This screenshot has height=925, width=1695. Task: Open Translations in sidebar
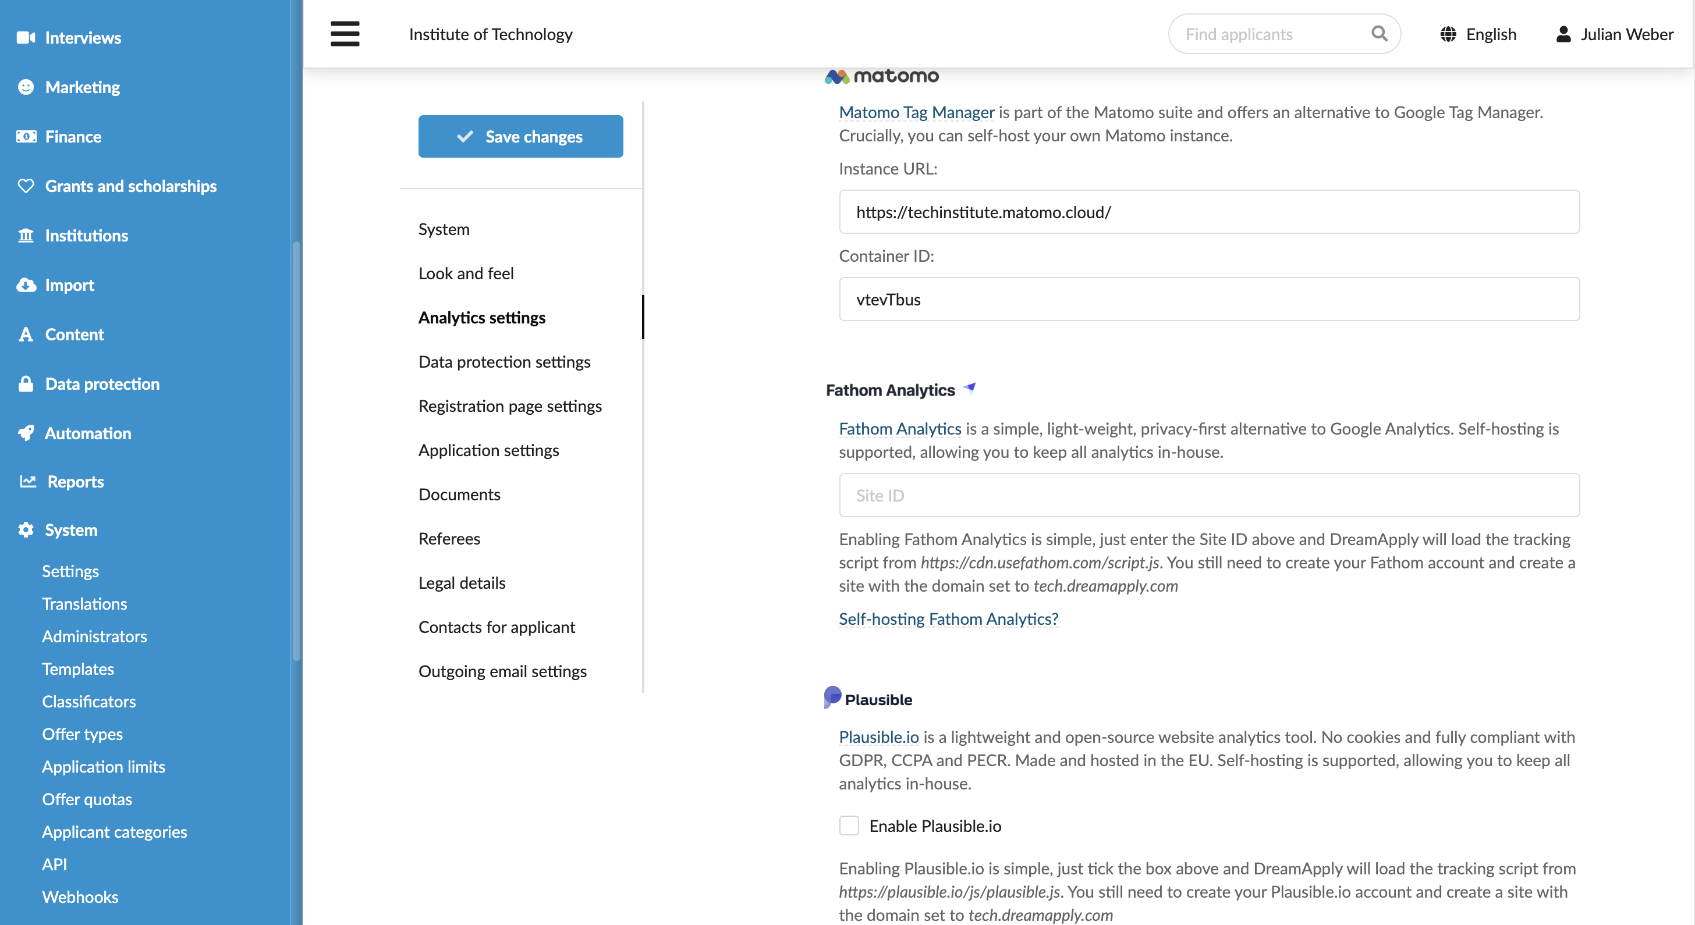[84, 603]
